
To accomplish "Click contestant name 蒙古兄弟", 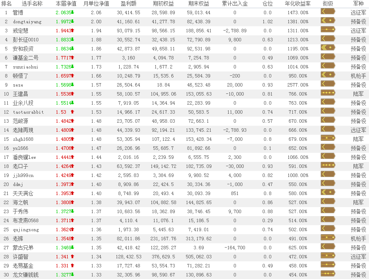I will pos(23,248).
